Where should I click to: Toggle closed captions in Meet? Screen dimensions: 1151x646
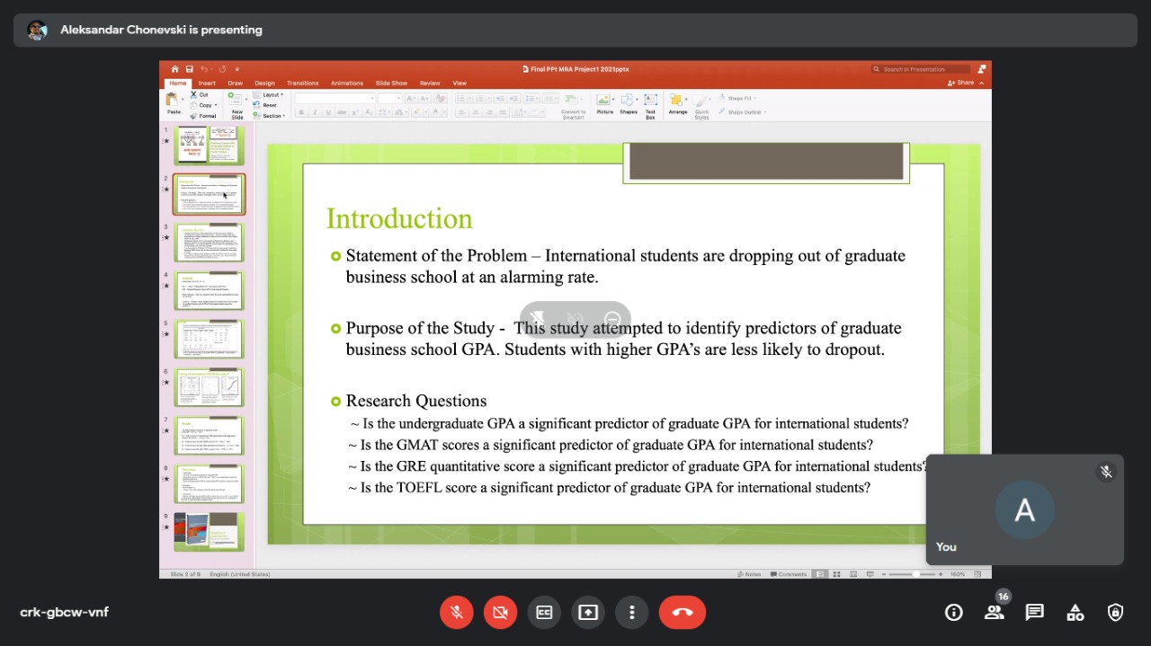coord(543,613)
